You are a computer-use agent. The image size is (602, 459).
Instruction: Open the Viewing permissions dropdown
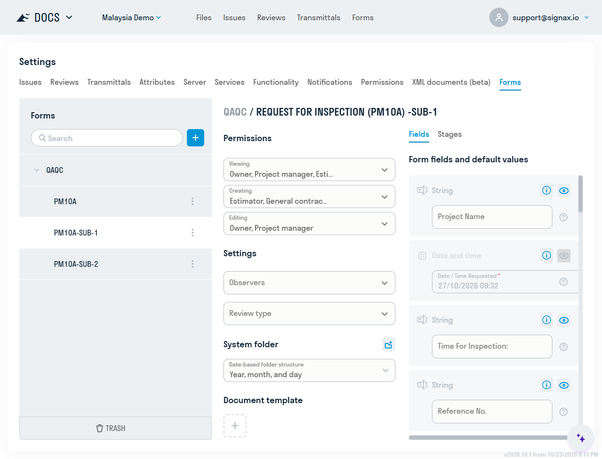309,170
